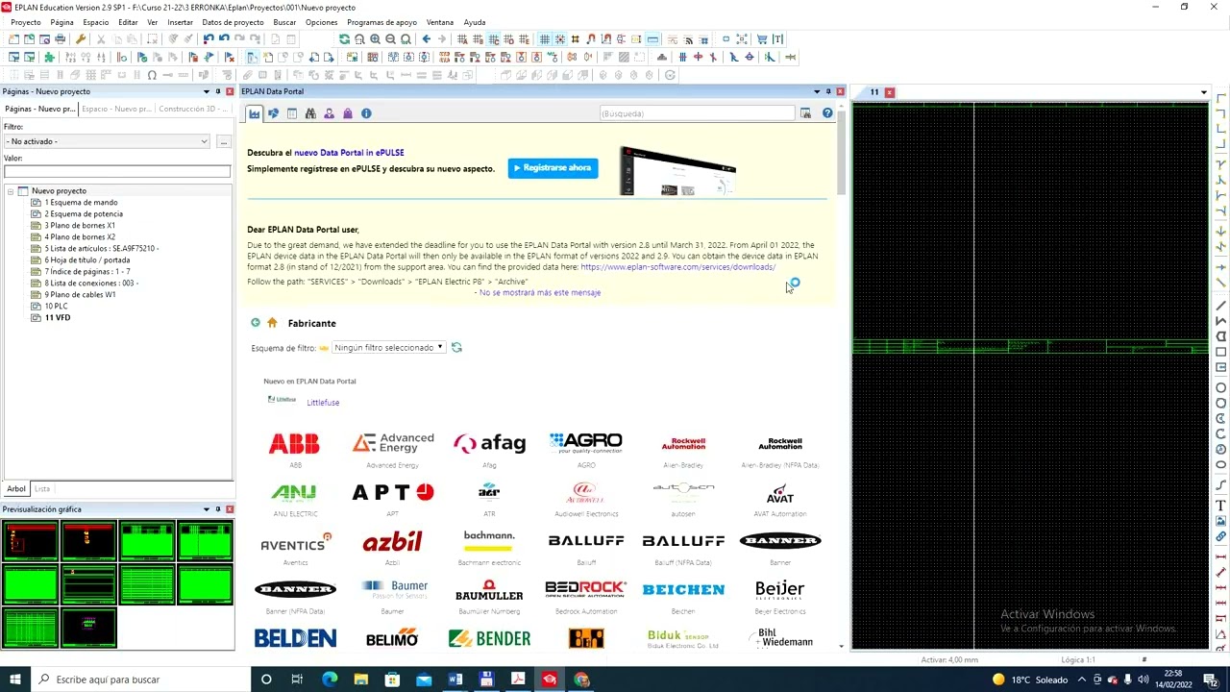
Task: Open Data Portal home factory icon
Action: (254, 113)
